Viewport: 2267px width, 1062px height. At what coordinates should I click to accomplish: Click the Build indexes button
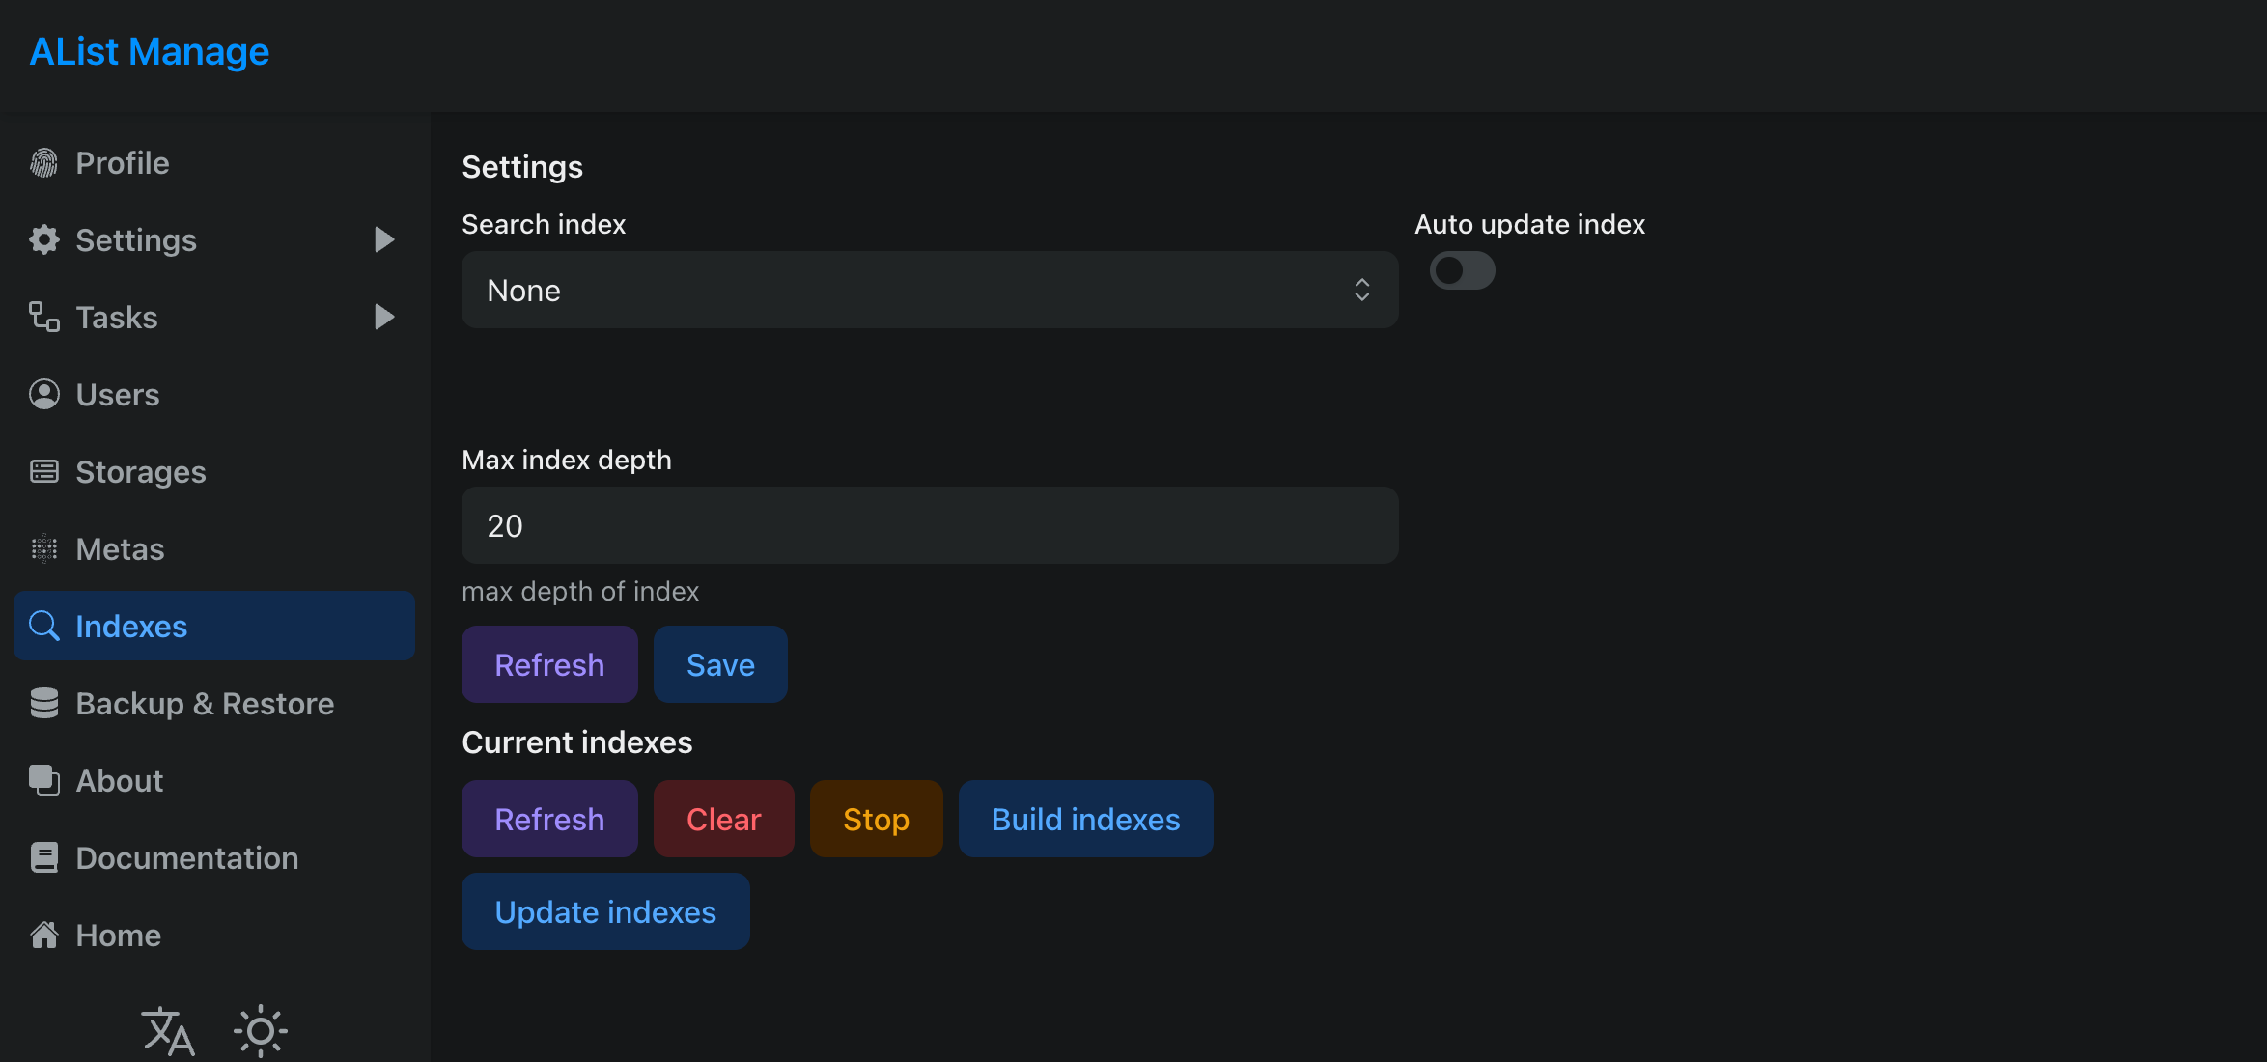coord(1085,819)
